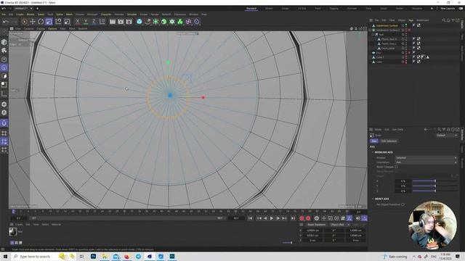Click New Layouts button

click(x=448, y=9)
